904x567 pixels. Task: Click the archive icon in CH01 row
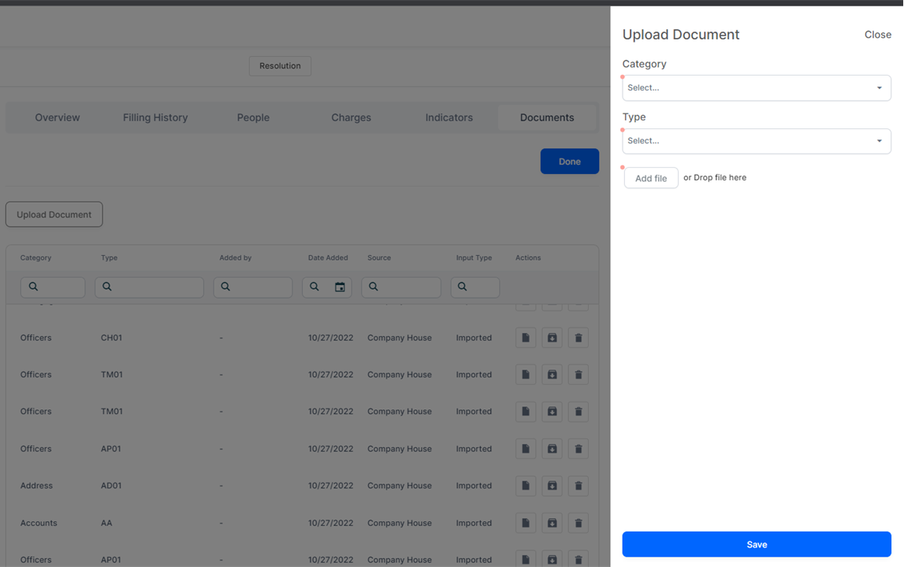pyautogui.click(x=552, y=338)
